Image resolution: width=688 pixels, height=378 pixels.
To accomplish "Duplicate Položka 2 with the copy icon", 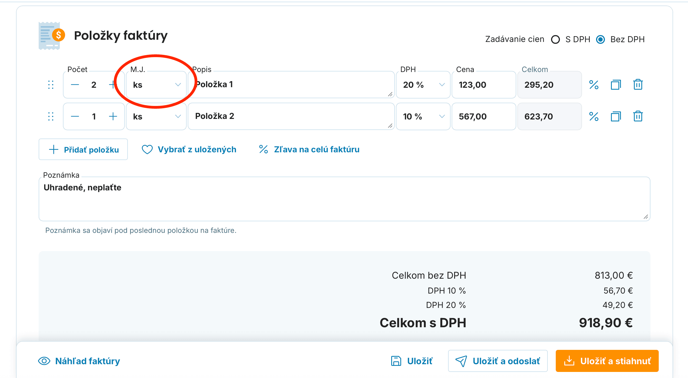I will [616, 116].
